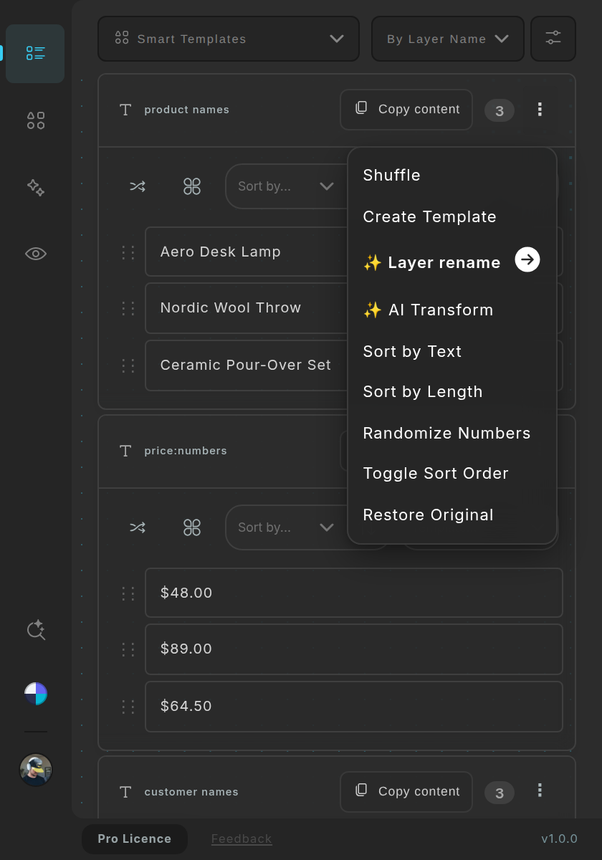Open the user avatar profile

pyautogui.click(x=36, y=770)
